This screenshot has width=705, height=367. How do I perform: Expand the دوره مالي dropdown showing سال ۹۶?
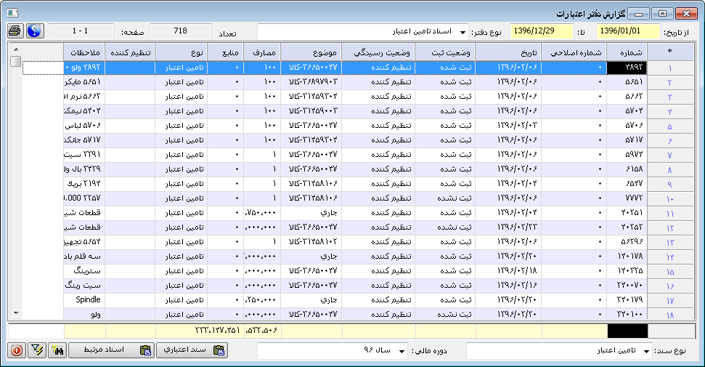402,351
